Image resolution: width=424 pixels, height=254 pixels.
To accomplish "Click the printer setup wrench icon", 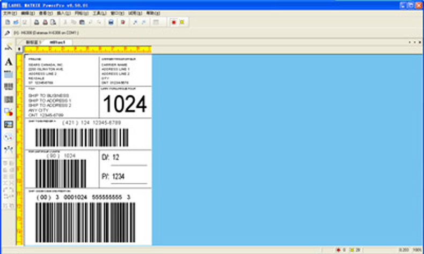I will click(8, 33).
